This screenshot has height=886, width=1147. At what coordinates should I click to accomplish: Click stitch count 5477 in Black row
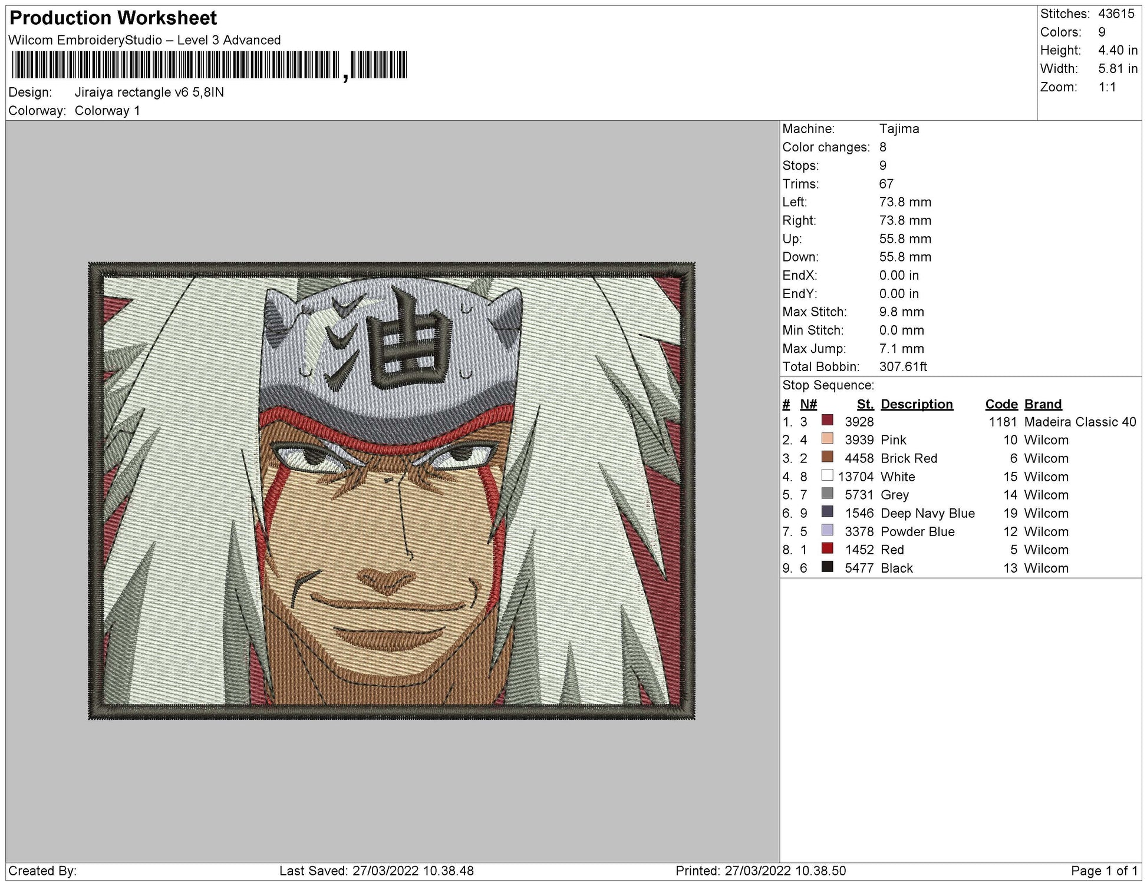[x=859, y=568]
